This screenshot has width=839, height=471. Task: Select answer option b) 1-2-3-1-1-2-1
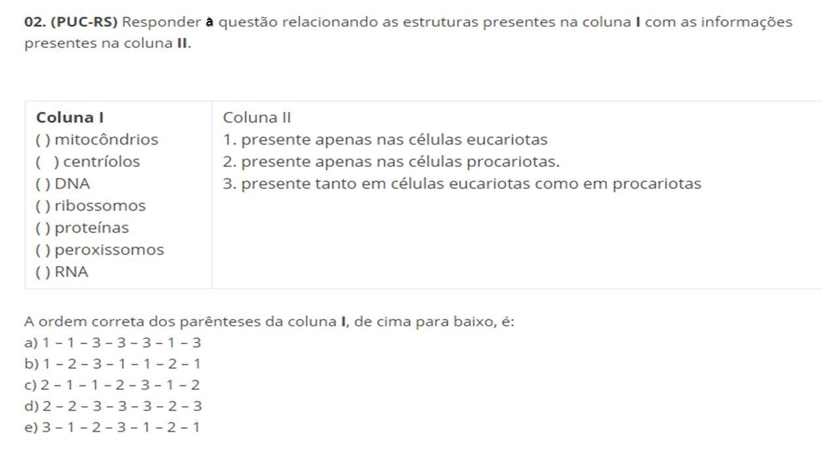113,364
